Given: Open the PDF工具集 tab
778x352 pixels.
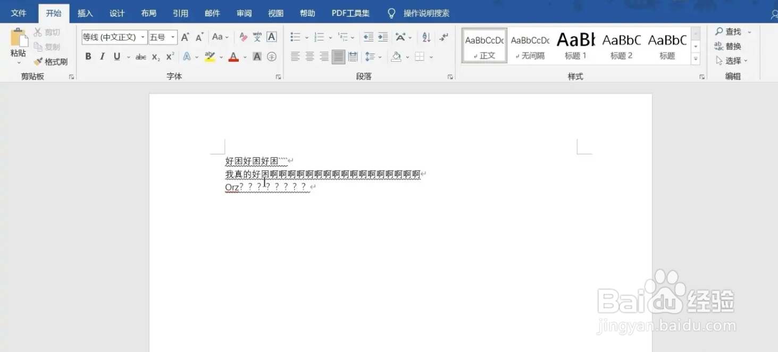Looking at the screenshot, I should 350,13.
